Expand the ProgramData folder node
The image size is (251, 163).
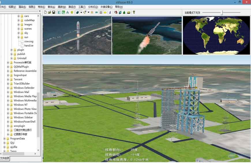[5, 138]
